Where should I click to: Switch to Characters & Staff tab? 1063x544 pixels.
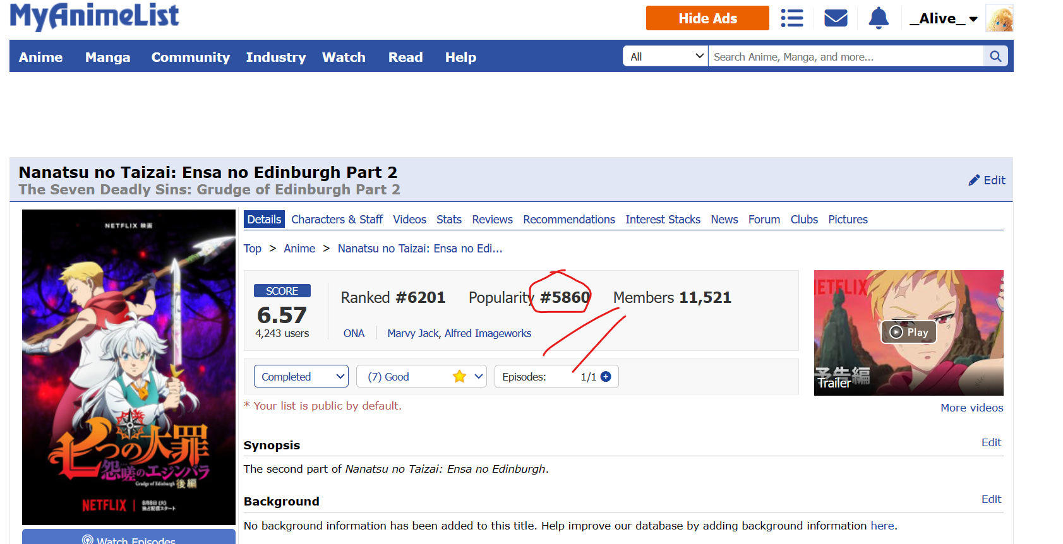tap(337, 220)
